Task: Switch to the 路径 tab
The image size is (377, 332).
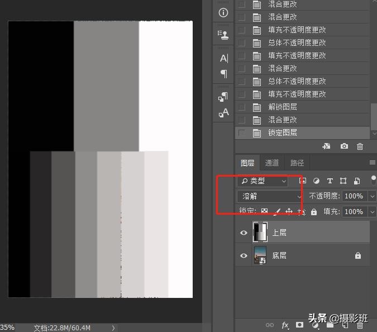Action: point(297,163)
